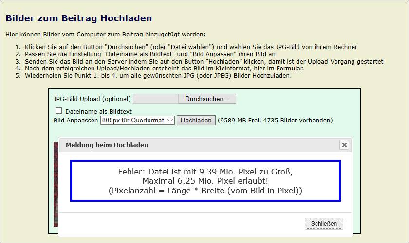Enable the Dateiname als Bildtext checkbox
This screenshot has height=243, width=409.
pyautogui.click(x=59, y=111)
